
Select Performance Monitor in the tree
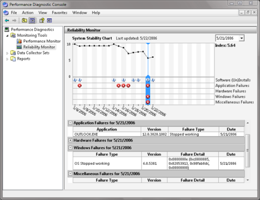42,41
